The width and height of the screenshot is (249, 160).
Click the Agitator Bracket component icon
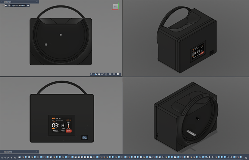click(9, 5)
